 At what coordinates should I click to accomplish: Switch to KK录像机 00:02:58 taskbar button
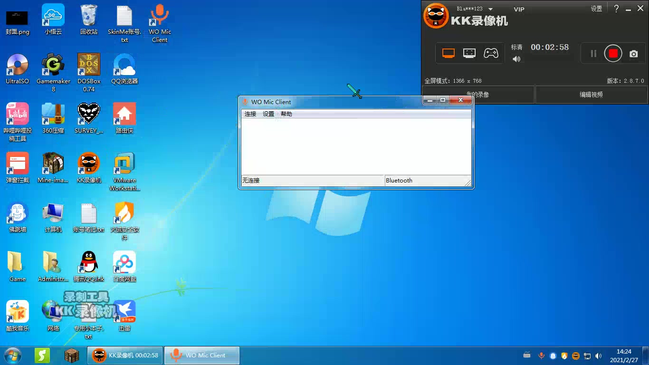(x=125, y=355)
